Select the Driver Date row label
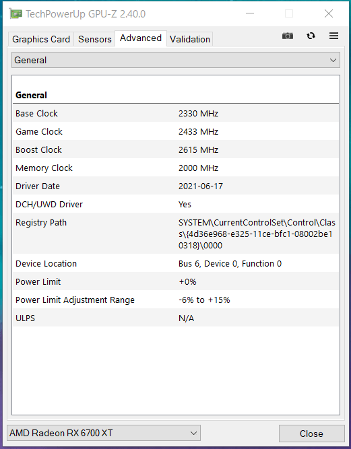Image resolution: width=351 pixels, height=449 pixels. click(x=38, y=186)
